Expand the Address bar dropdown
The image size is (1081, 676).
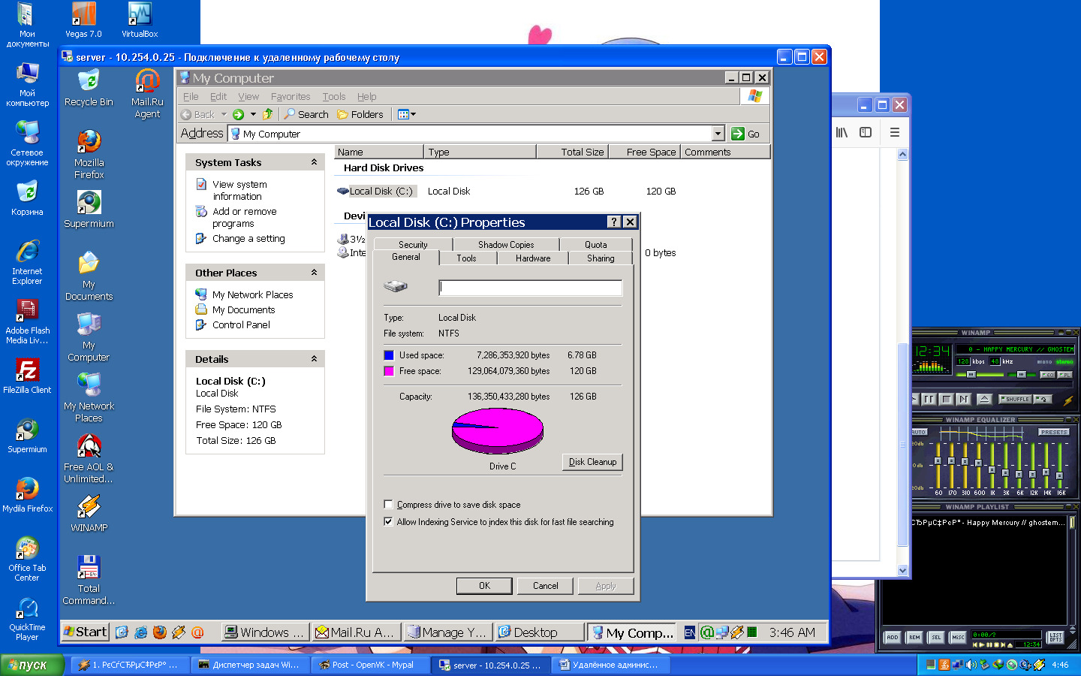point(718,134)
